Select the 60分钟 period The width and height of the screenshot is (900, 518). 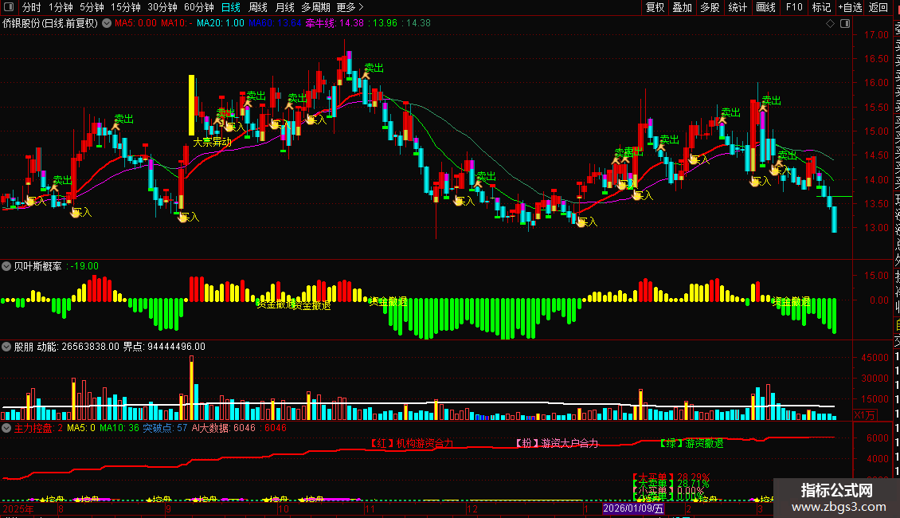coord(198,7)
